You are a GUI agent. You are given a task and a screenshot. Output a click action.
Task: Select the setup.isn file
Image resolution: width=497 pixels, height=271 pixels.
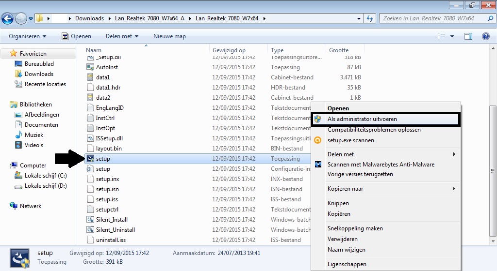(x=107, y=189)
